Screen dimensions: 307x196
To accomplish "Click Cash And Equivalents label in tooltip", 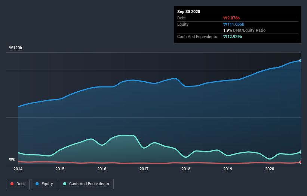I will coord(197,37).
